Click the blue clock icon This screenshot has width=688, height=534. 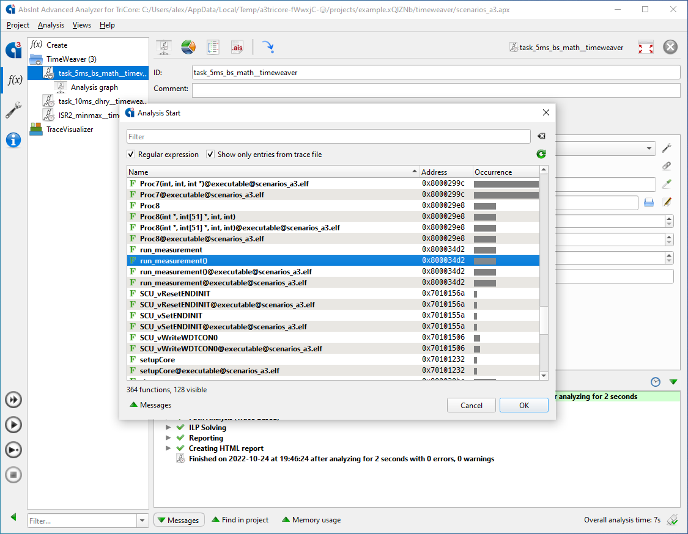(656, 382)
